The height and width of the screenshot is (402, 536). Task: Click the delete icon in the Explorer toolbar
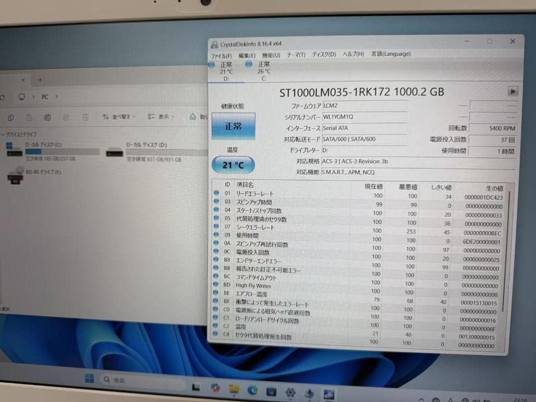pos(86,117)
